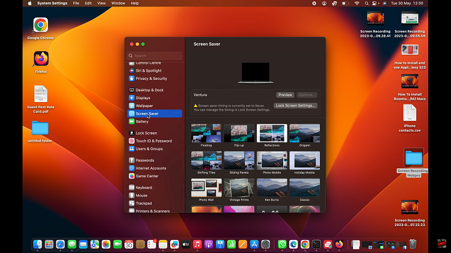Open the File menu
Viewport: 451px width, 253px height.
pyautogui.click(x=76, y=3)
